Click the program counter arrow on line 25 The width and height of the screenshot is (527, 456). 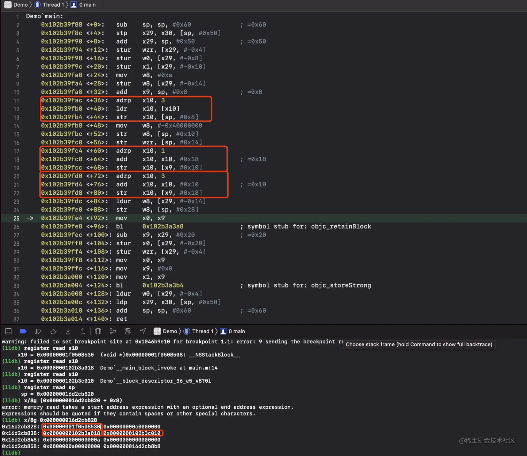[30, 218]
